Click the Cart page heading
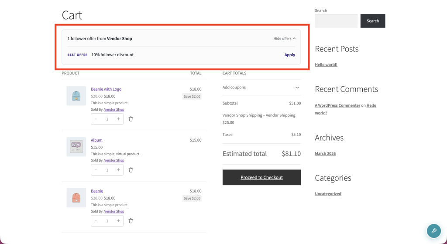 (72, 15)
